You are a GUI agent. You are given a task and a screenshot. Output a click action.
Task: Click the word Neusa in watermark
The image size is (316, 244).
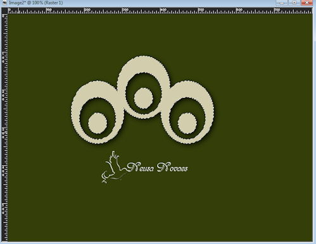click(x=140, y=168)
